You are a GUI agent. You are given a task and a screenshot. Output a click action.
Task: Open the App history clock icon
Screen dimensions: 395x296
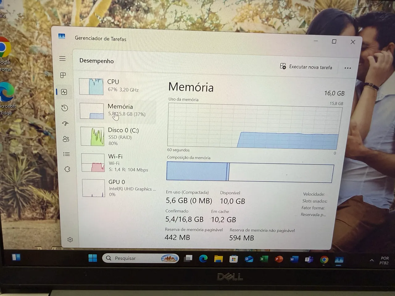[64, 108]
